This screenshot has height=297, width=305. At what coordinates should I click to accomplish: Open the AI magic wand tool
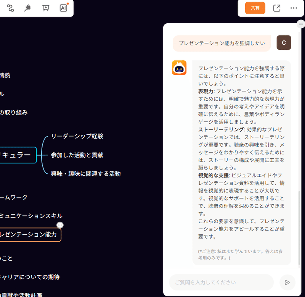coord(28,8)
